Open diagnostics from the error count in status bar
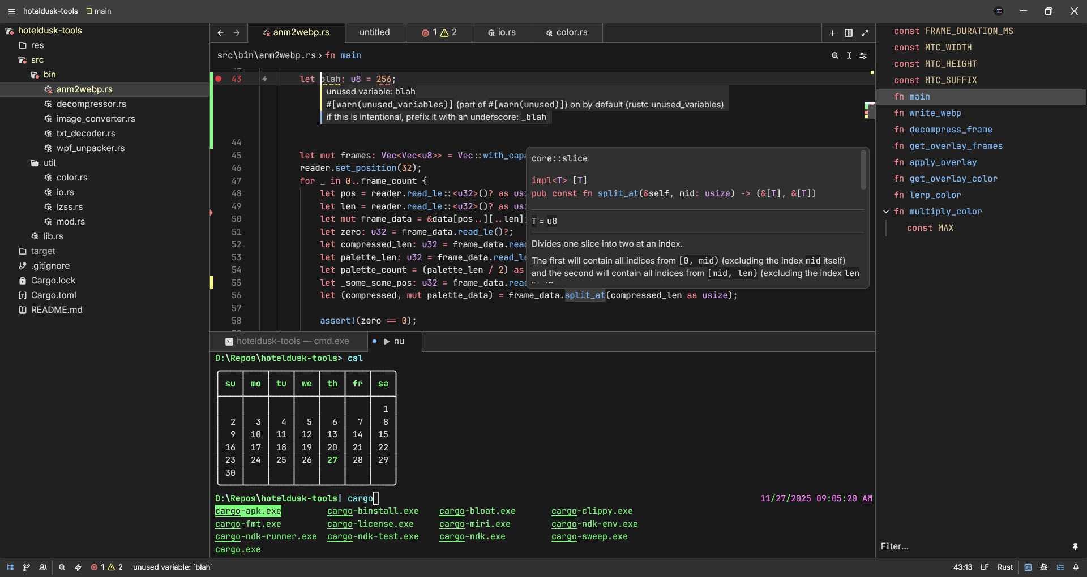 106,567
